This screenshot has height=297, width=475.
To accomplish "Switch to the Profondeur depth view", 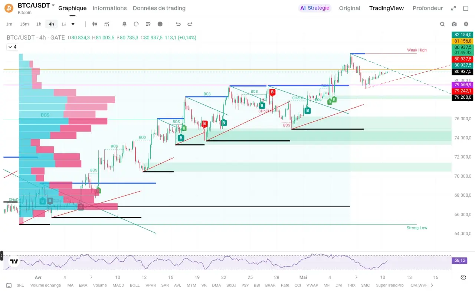I will (428, 8).
